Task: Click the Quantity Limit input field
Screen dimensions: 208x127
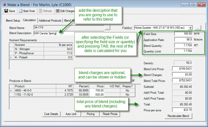Action: (x=183, y=51)
